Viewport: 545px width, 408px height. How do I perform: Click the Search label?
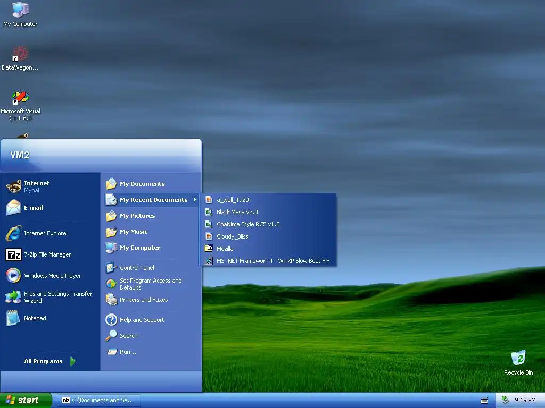(x=129, y=336)
